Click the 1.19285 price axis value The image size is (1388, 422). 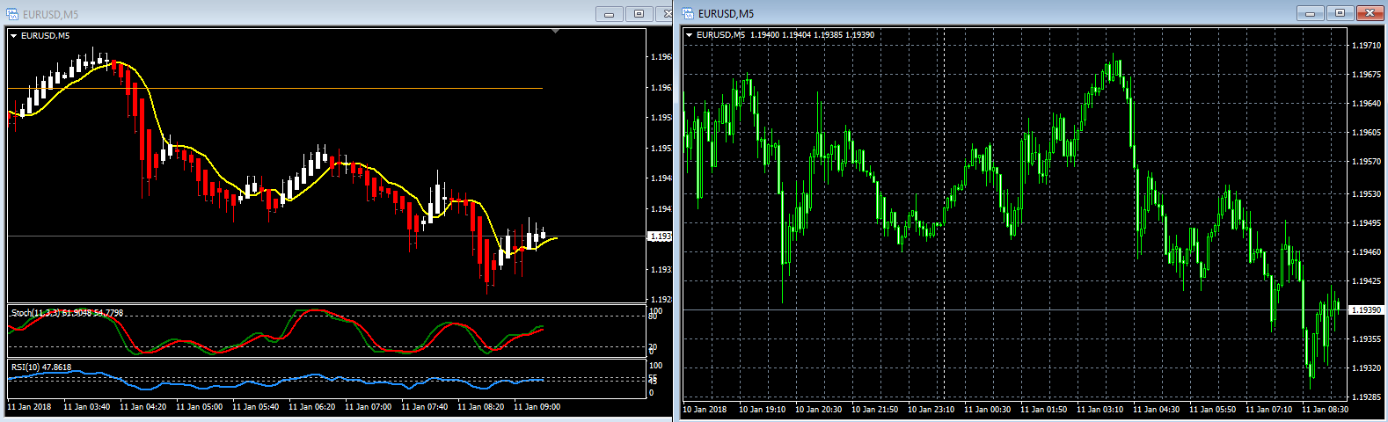[x=1367, y=397]
